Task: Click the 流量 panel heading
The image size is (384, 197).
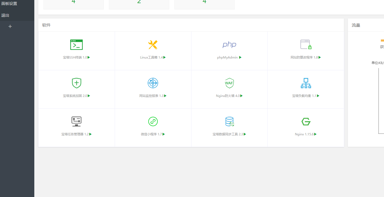Action: click(x=356, y=25)
